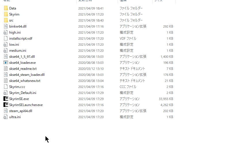Select the Skyrim folder icon
This screenshot has width=233, height=144.
coord(6,14)
